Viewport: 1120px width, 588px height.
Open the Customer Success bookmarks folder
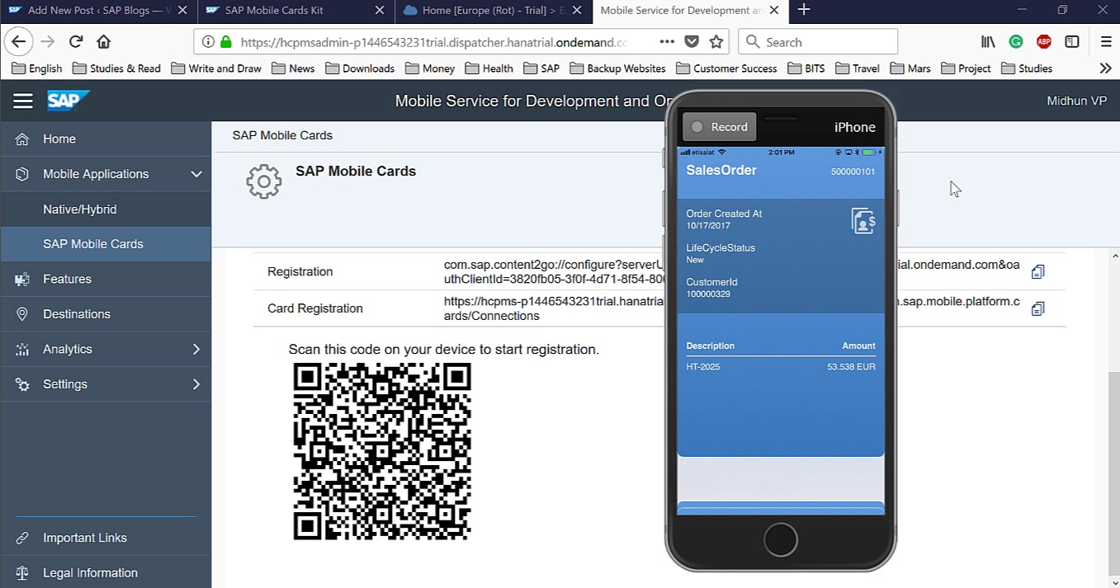pos(726,68)
